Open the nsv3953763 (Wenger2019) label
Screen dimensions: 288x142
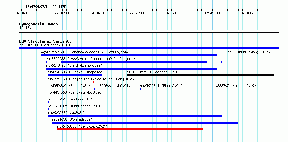70,79
